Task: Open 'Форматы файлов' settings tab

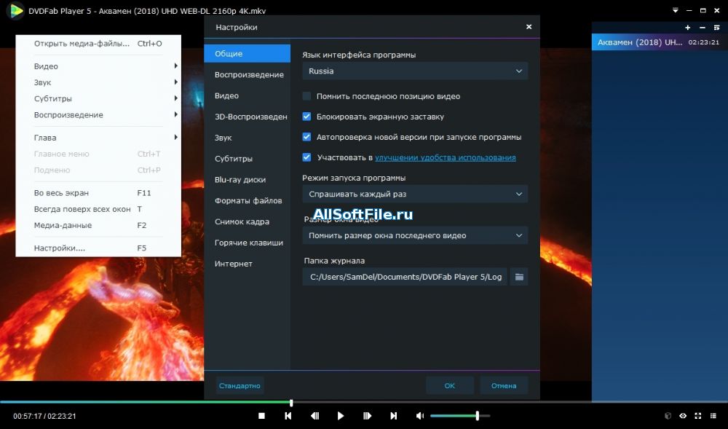Action: [x=247, y=200]
